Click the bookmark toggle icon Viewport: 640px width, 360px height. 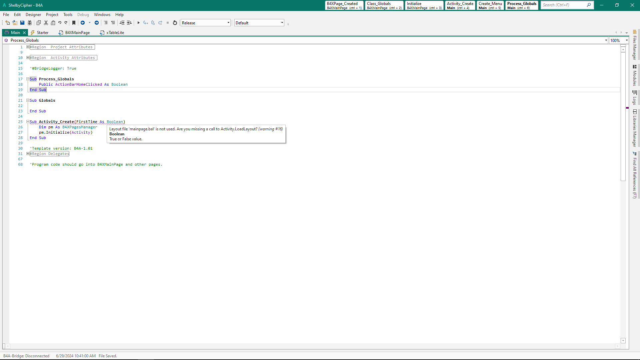[x=74, y=23]
